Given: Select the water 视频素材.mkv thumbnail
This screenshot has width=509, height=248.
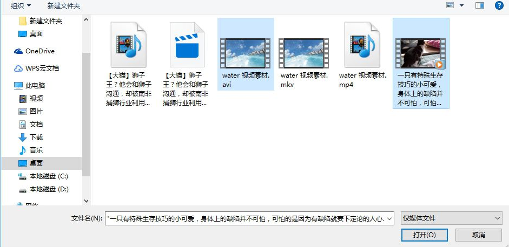Looking at the screenshot, I should [x=304, y=53].
